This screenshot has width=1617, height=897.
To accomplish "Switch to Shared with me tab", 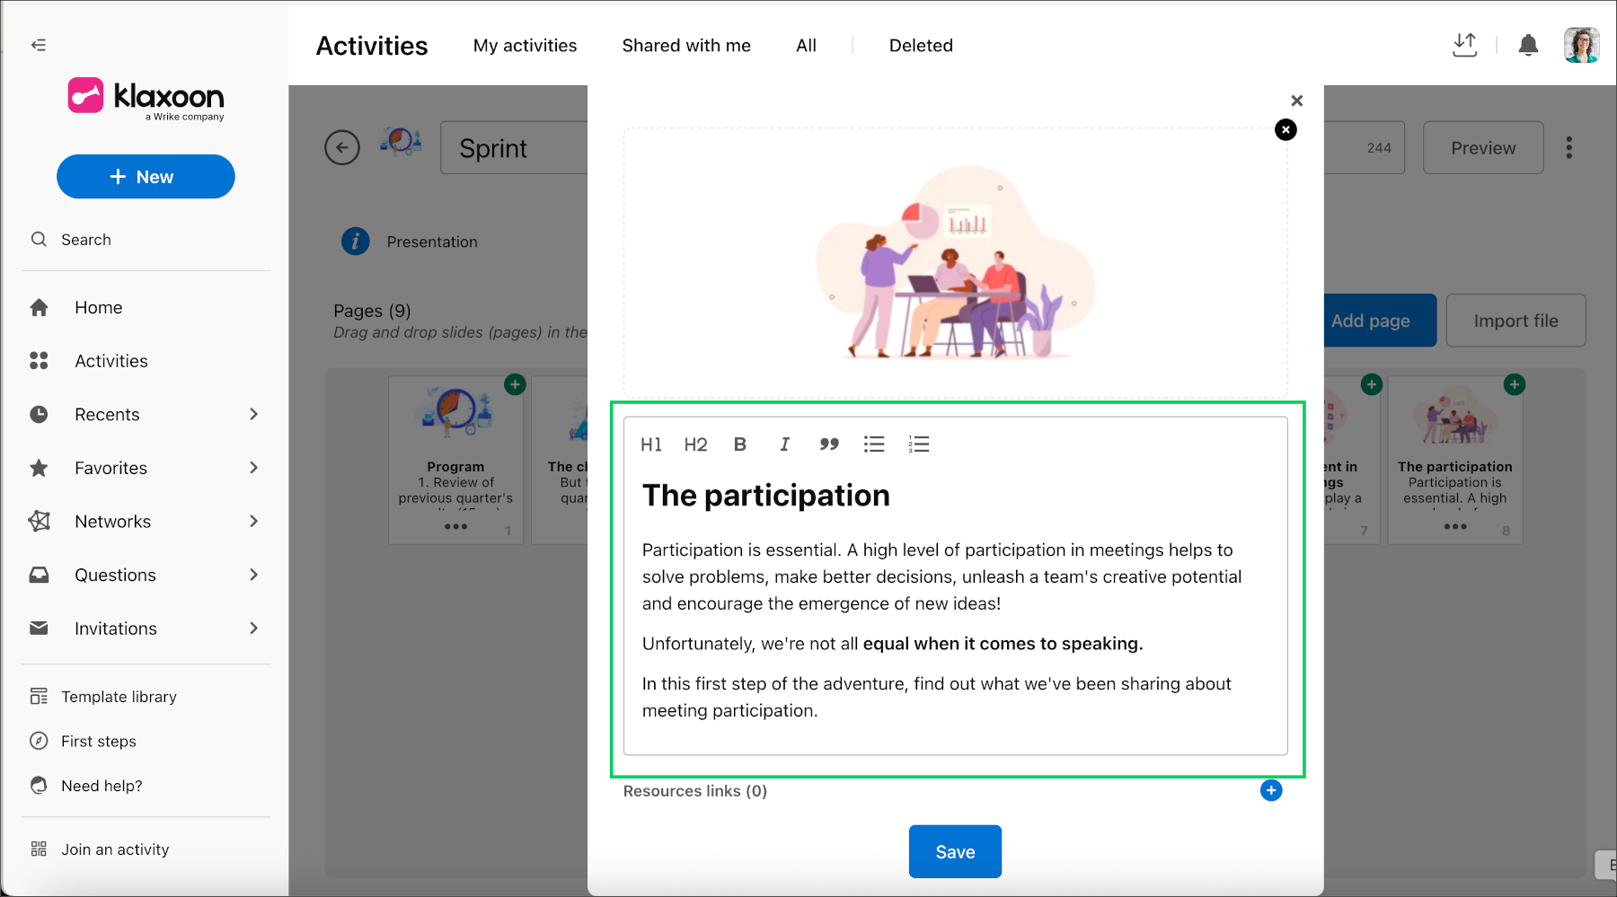I will pyautogui.click(x=686, y=46).
